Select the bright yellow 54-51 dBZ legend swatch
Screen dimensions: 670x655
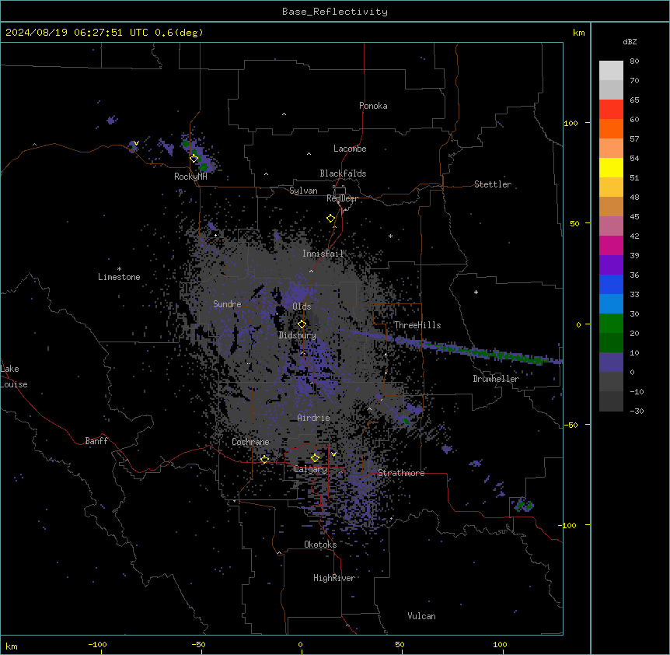tap(611, 167)
